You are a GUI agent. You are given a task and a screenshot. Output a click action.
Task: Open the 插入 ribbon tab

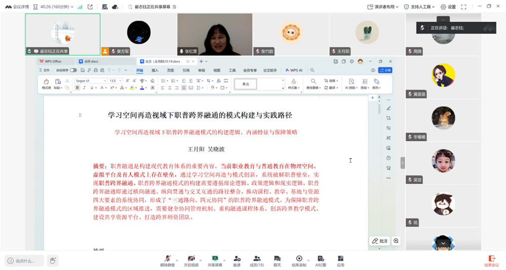pos(155,70)
